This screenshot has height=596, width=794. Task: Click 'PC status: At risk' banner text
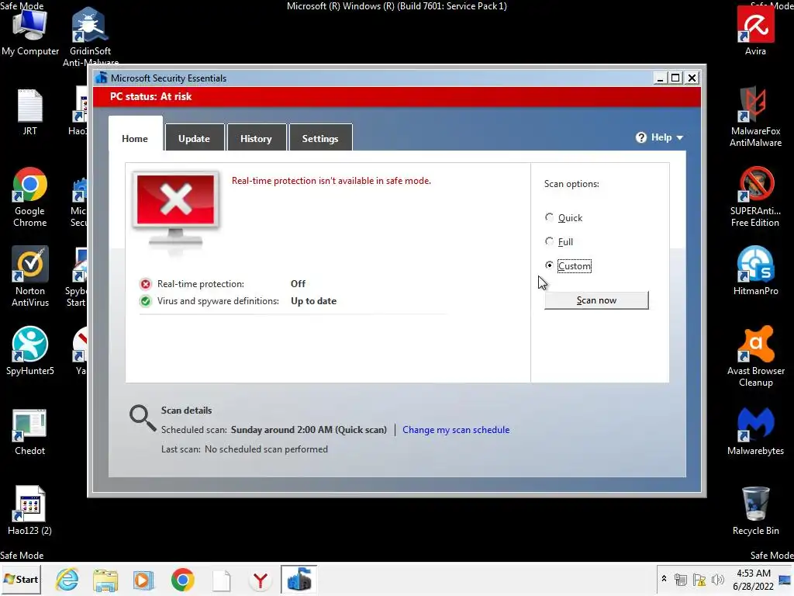pyautogui.click(x=151, y=97)
